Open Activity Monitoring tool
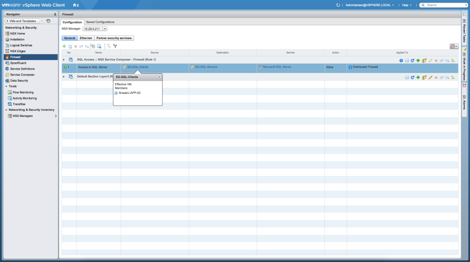The image size is (470, 262). click(x=25, y=98)
